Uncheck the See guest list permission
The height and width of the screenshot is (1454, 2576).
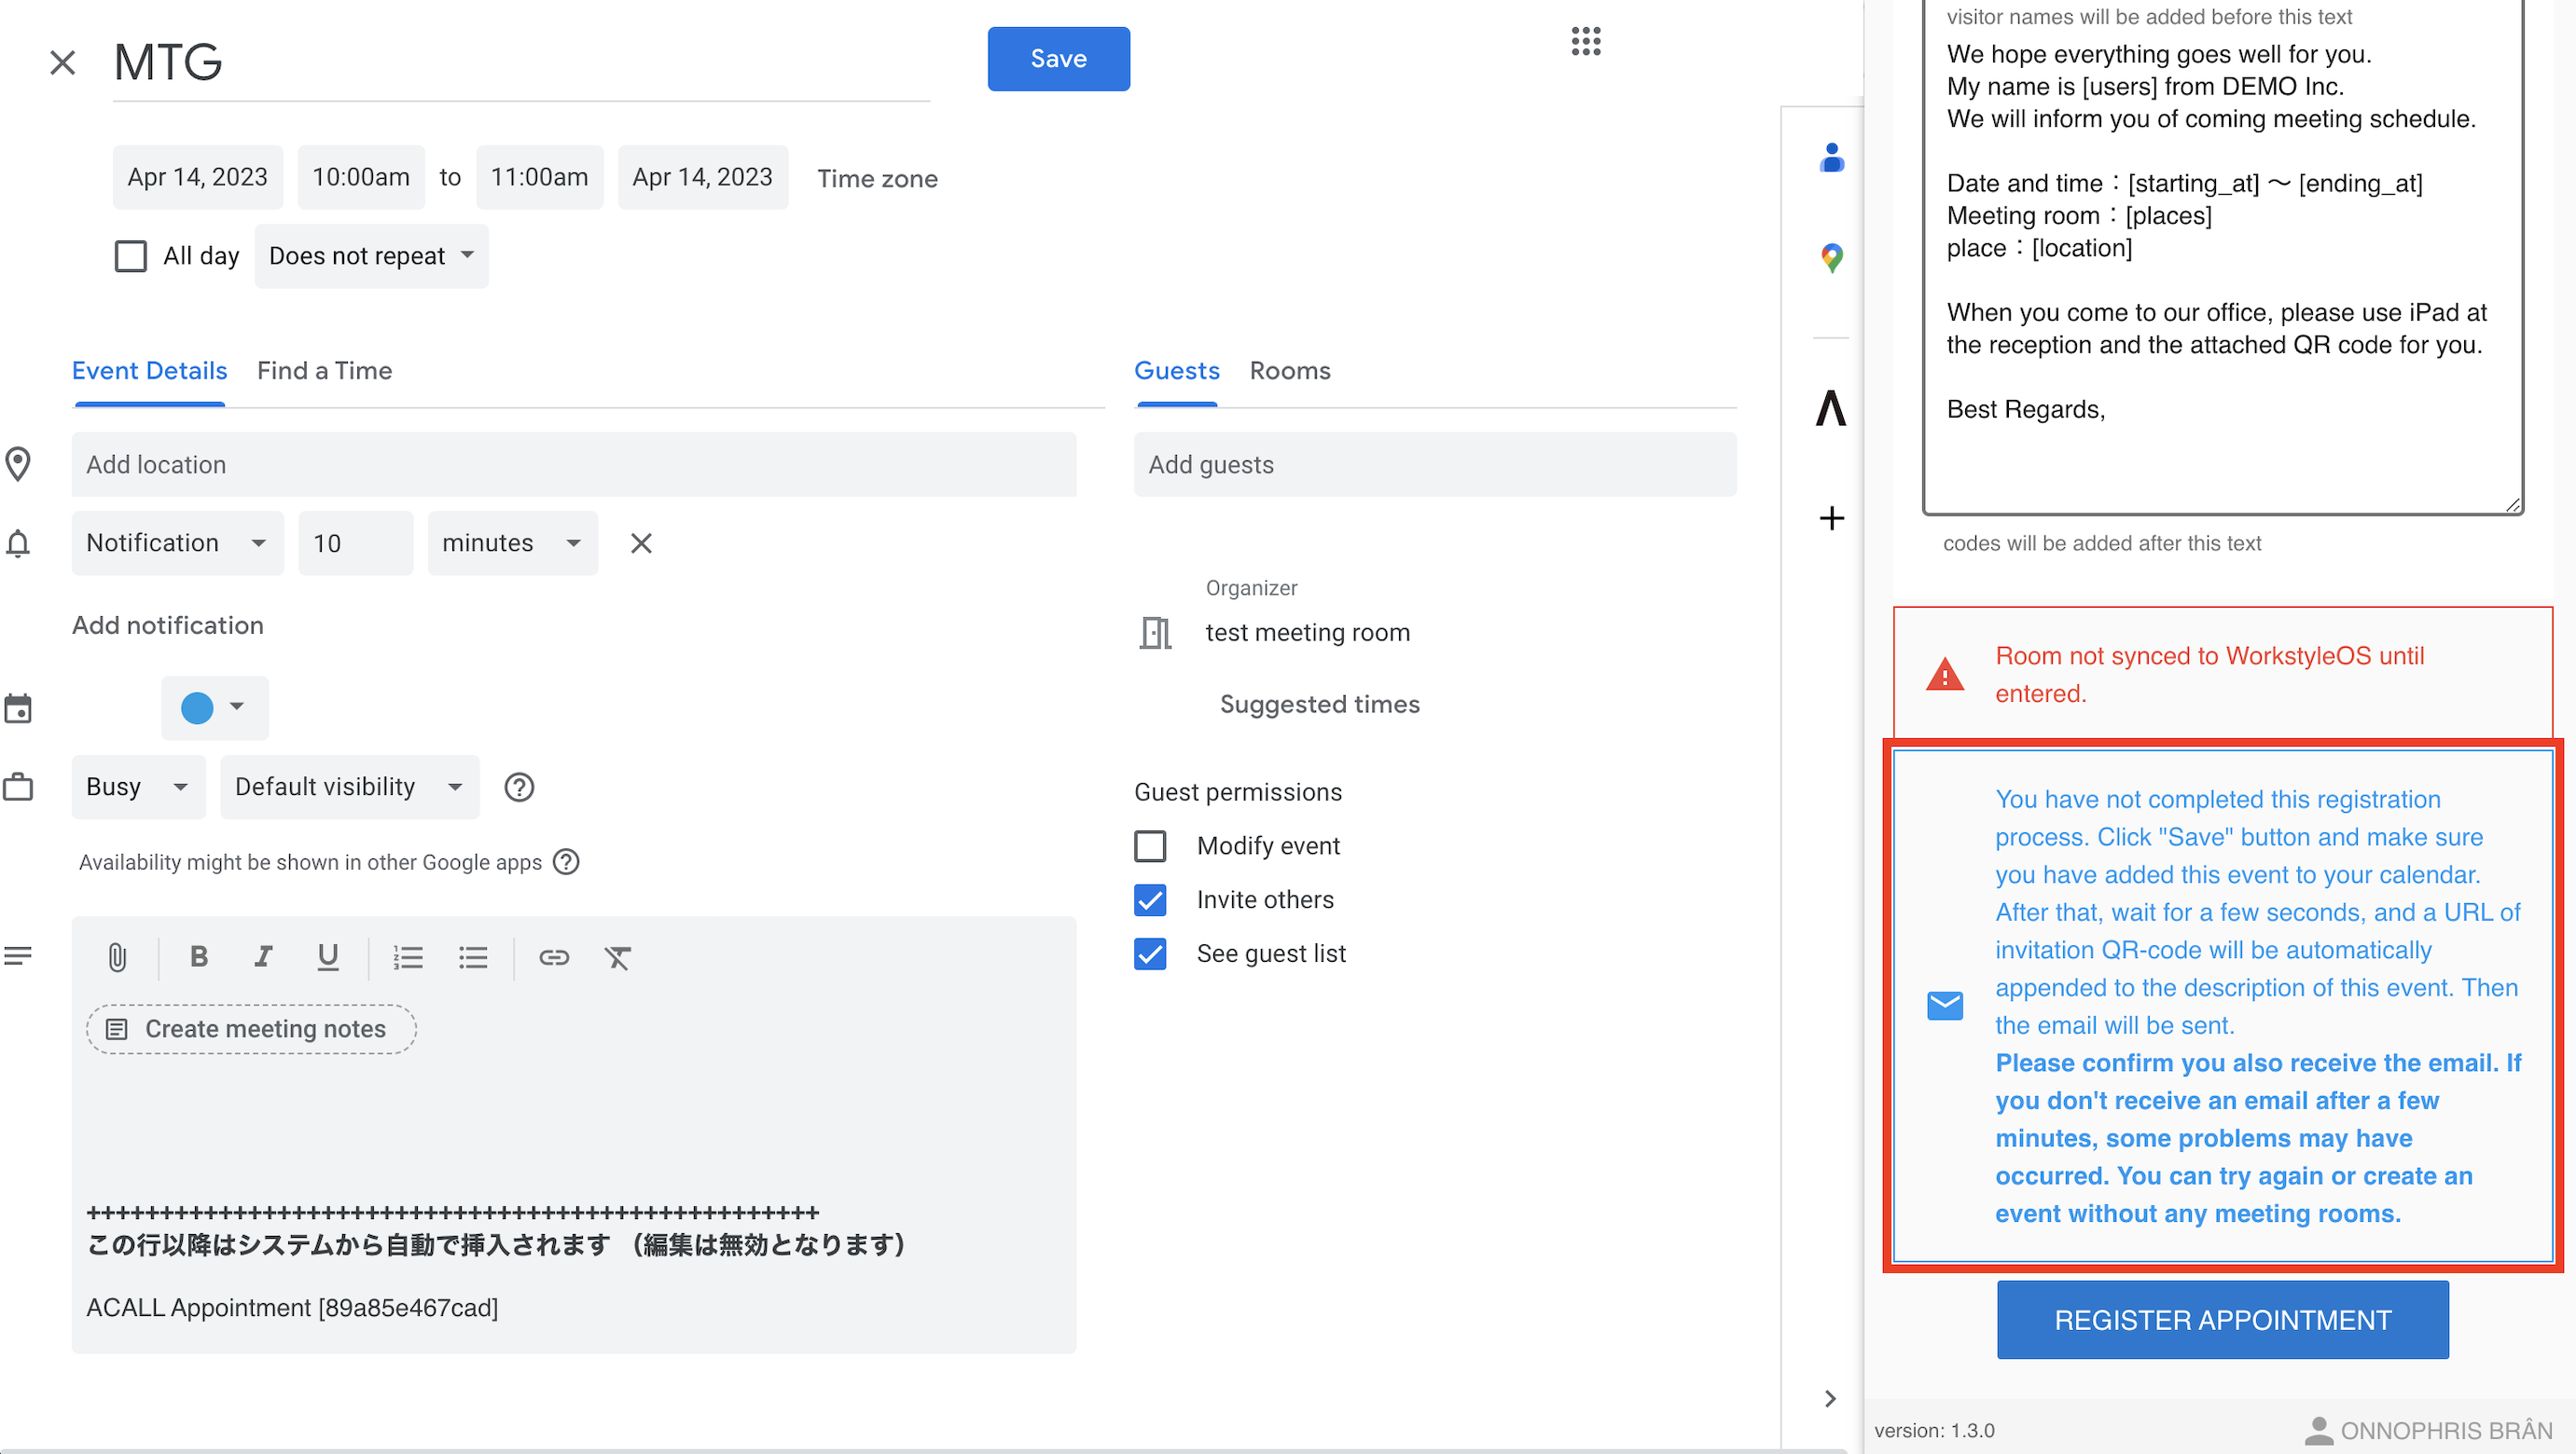1150,953
